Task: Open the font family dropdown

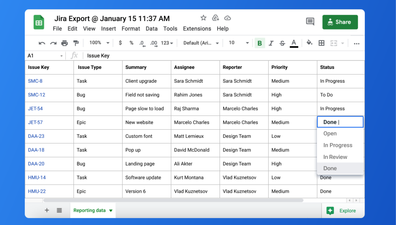Action: [201, 43]
